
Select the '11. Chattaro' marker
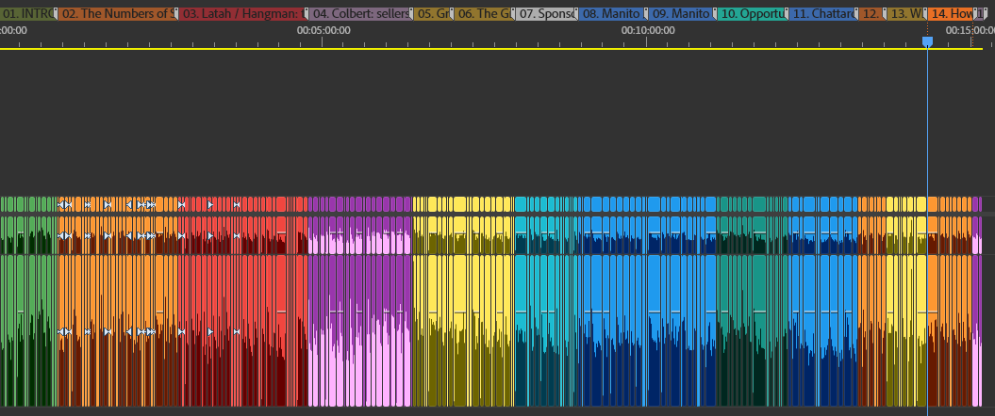823,13
